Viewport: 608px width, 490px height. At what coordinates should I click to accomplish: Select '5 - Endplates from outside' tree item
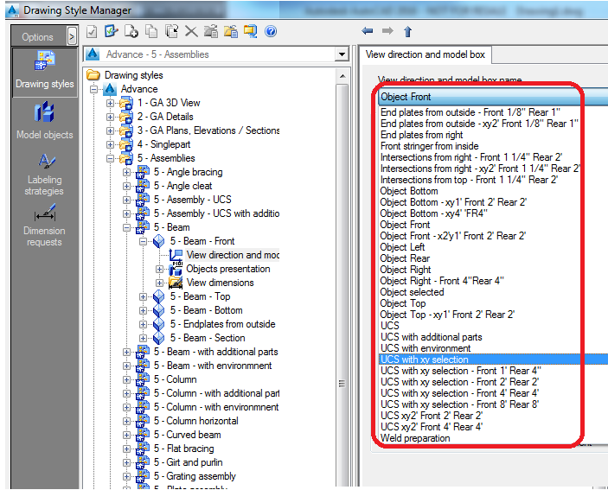(x=222, y=324)
